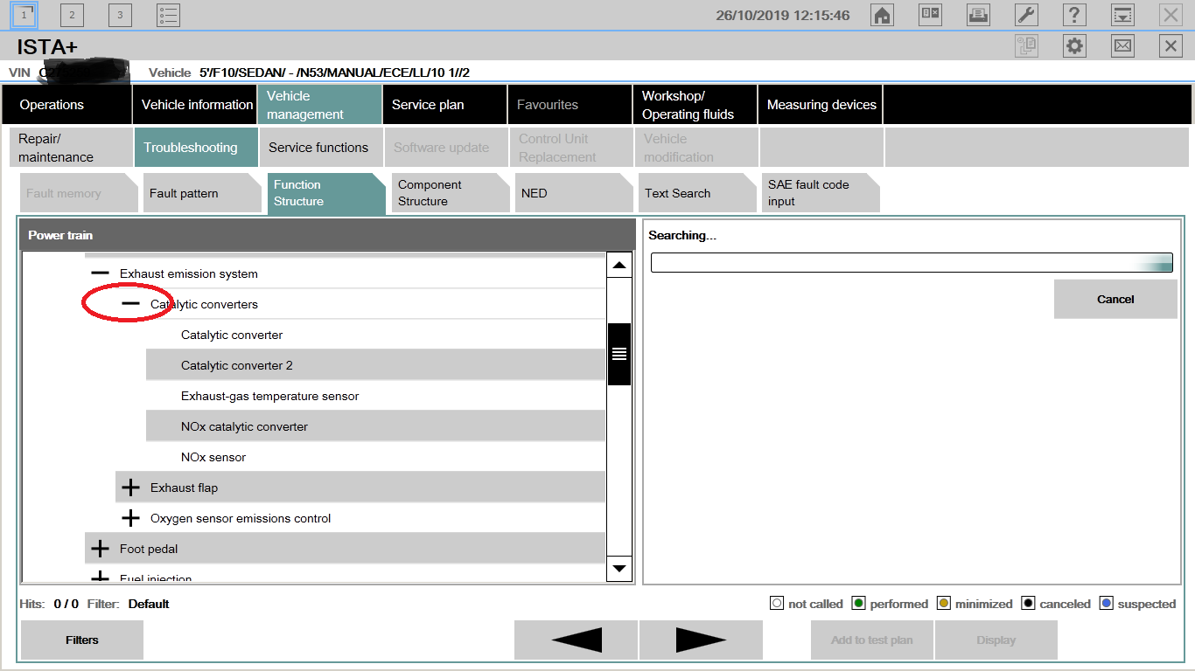This screenshot has height=671, width=1195.
Task: Cancel the ongoing search
Action: (1115, 299)
